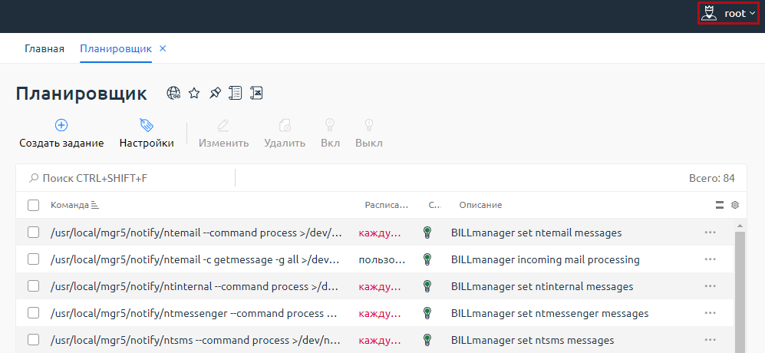
Task: Click the checklist document icon near the title
Action: pyautogui.click(x=236, y=93)
